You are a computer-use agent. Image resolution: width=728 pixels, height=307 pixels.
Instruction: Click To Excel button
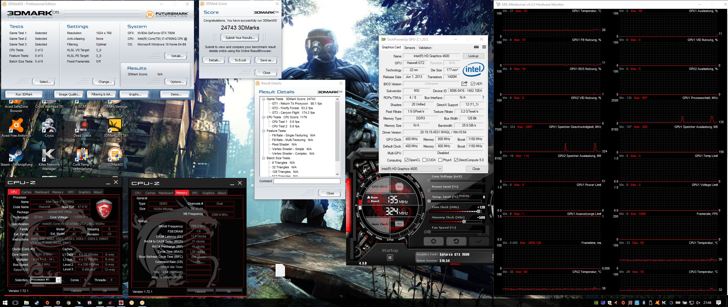[240, 60]
